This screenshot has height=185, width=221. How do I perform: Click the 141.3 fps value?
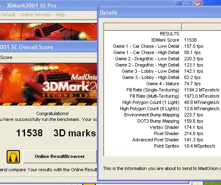click(x=194, y=140)
